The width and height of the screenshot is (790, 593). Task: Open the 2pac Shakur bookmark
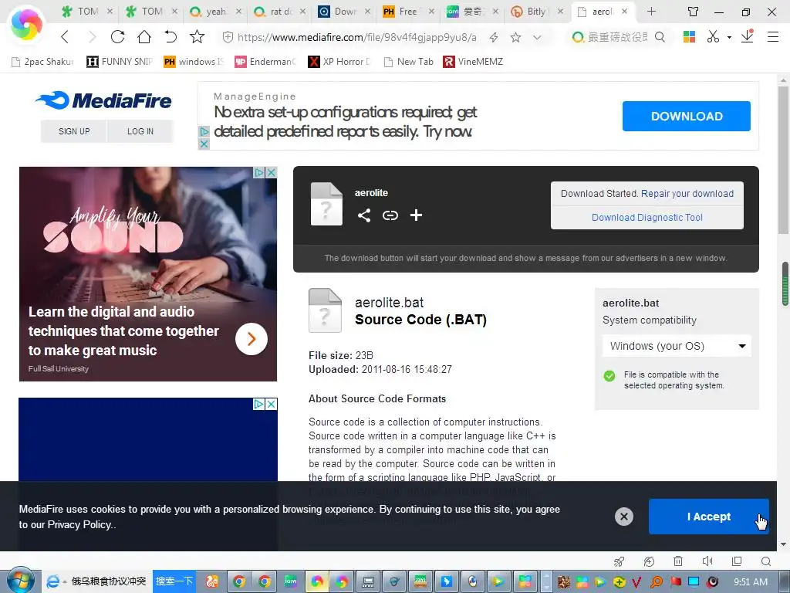coord(43,62)
